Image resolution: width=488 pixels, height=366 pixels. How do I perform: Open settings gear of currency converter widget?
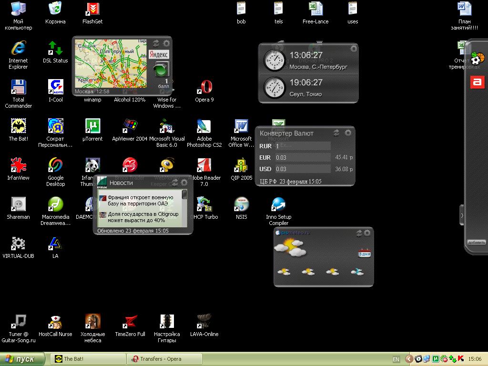[x=348, y=133]
